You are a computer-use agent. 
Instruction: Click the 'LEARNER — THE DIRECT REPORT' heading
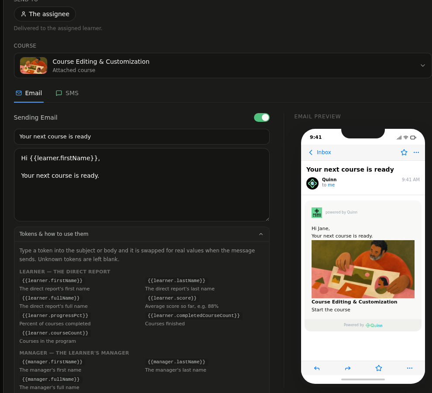[x=65, y=272]
